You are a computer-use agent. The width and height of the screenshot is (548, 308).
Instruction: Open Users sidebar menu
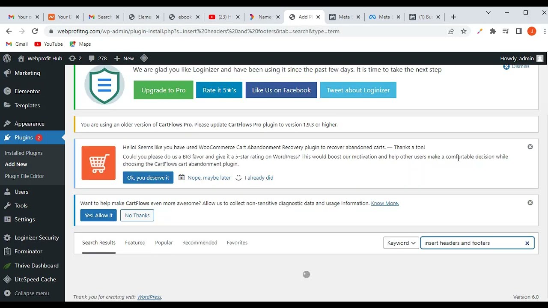[21, 192]
